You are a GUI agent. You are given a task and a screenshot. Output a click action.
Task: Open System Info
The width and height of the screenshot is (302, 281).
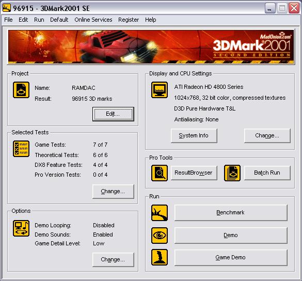click(194, 136)
